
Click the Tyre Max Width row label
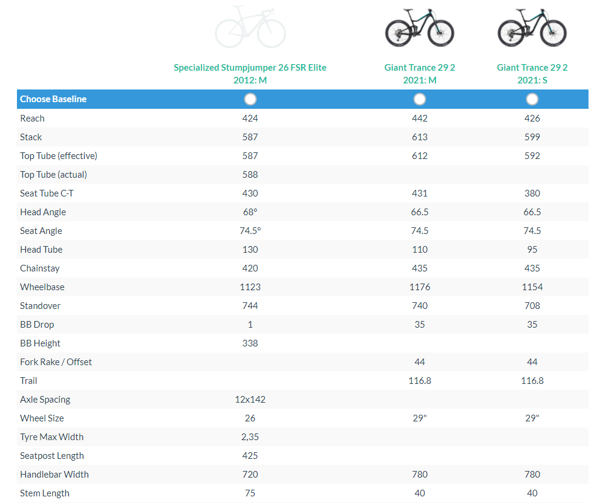point(51,437)
